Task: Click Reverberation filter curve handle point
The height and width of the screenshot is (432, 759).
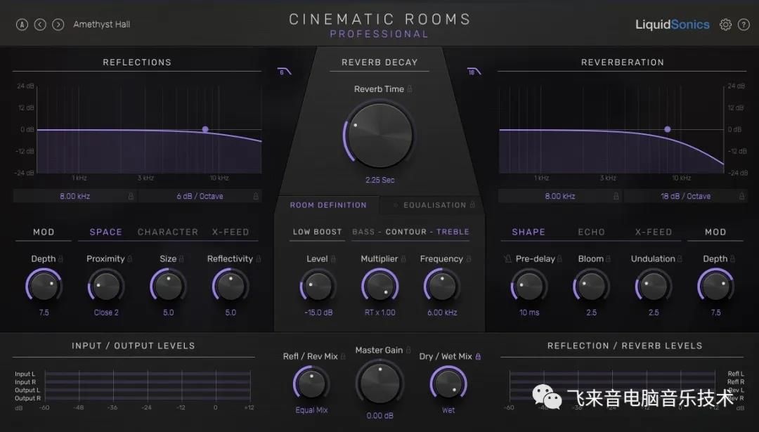Action: (x=668, y=130)
